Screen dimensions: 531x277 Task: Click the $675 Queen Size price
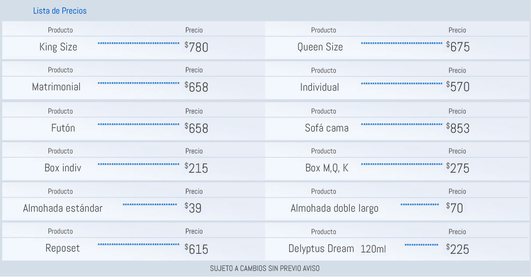(458, 47)
